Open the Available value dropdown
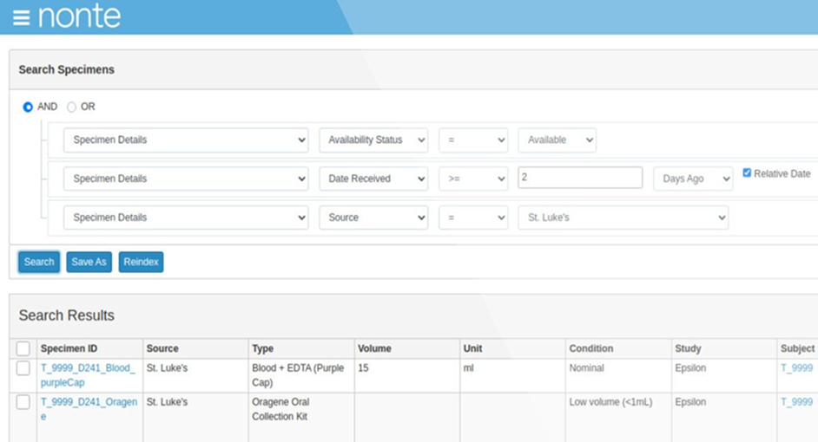Image resolution: width=818 pixels, height=442 pixels. click(557, 140)
